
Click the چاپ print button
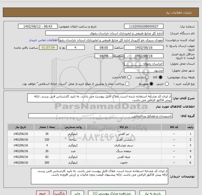(77, 193)
